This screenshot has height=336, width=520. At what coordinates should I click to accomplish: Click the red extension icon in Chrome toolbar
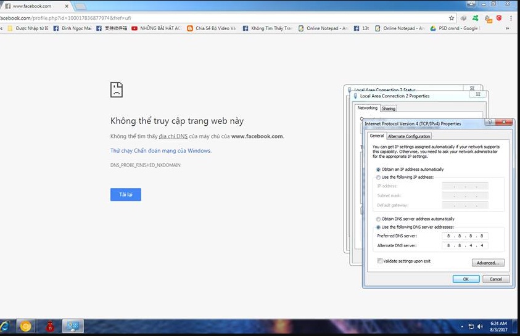pyautogui.click(x=500, y=18)
